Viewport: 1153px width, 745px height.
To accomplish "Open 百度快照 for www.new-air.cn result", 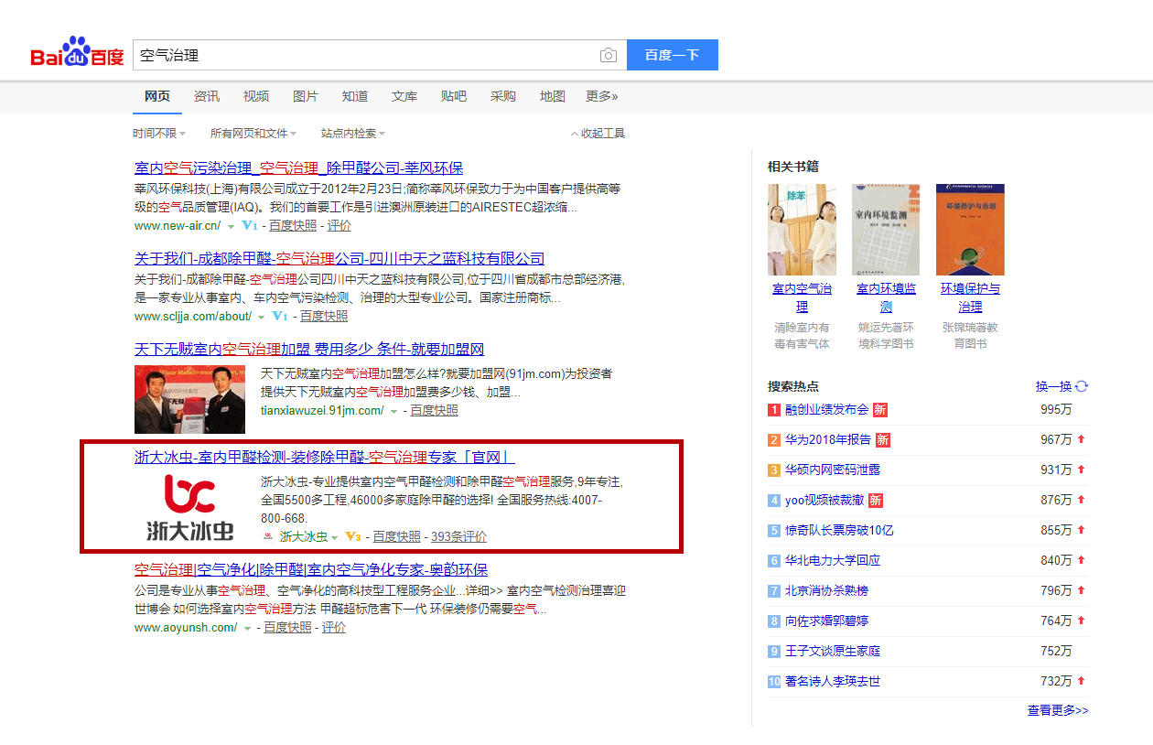I will (293, 225).
